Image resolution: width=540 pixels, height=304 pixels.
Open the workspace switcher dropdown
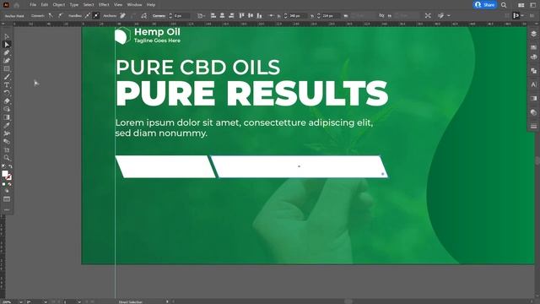tap(532, 5)
